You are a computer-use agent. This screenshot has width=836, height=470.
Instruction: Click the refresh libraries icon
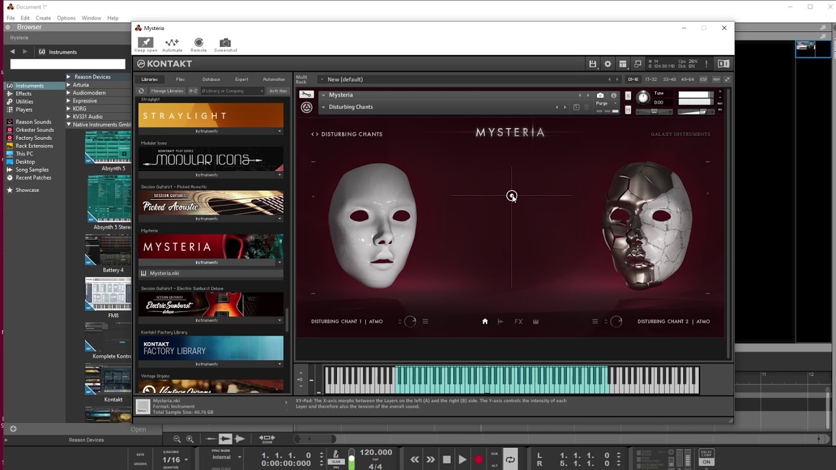coord(141,91)
